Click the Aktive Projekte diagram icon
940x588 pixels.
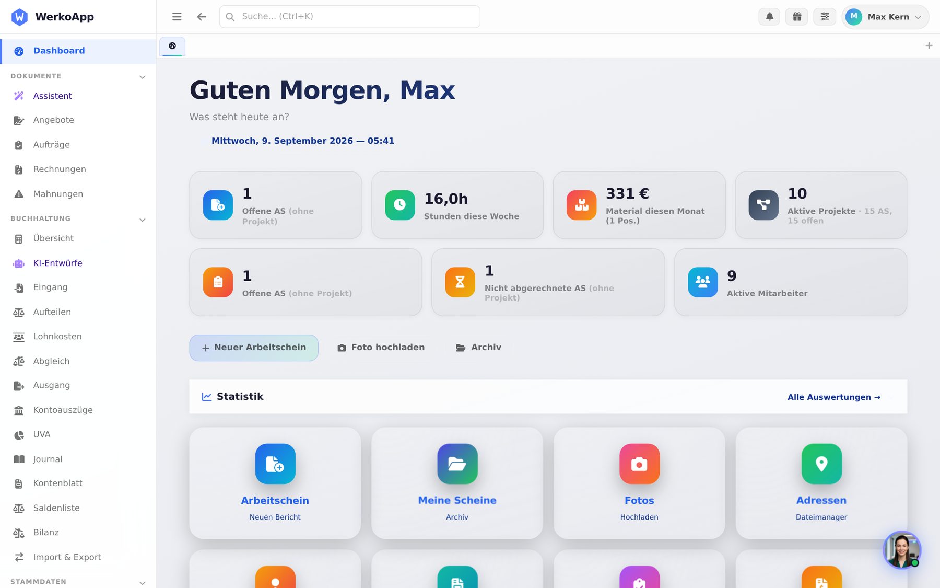pos(763,205)
